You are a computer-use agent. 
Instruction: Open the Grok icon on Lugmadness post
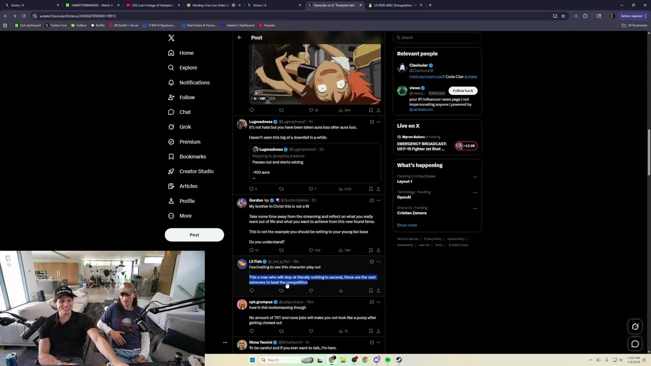coord(371,122)
